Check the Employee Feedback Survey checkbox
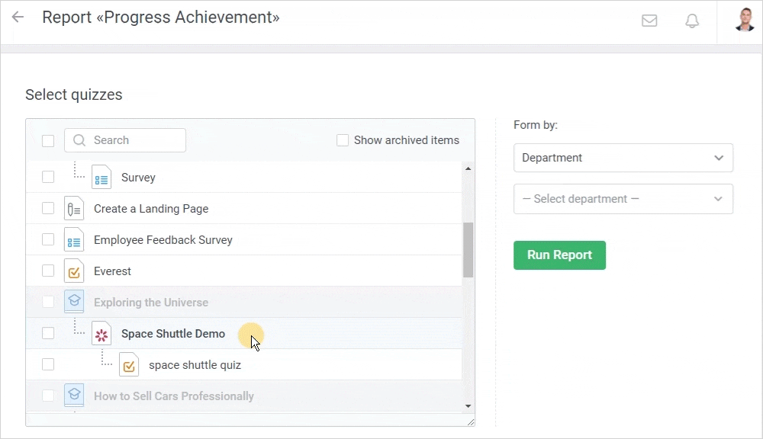The height and width of the screenshot is (439, 763). point(48,240)
